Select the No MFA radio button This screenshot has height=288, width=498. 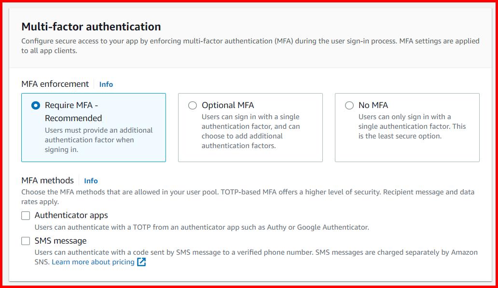pyautogui.click(x=349, y=106)
